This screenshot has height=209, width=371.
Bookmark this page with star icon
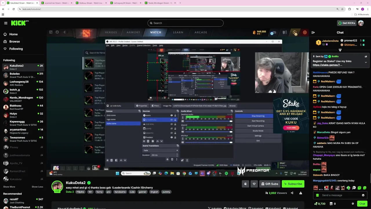click(342, 9)
